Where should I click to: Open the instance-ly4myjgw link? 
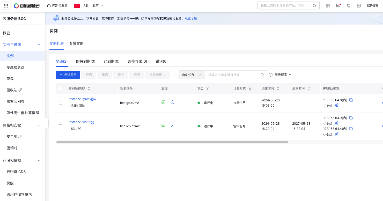82,99
